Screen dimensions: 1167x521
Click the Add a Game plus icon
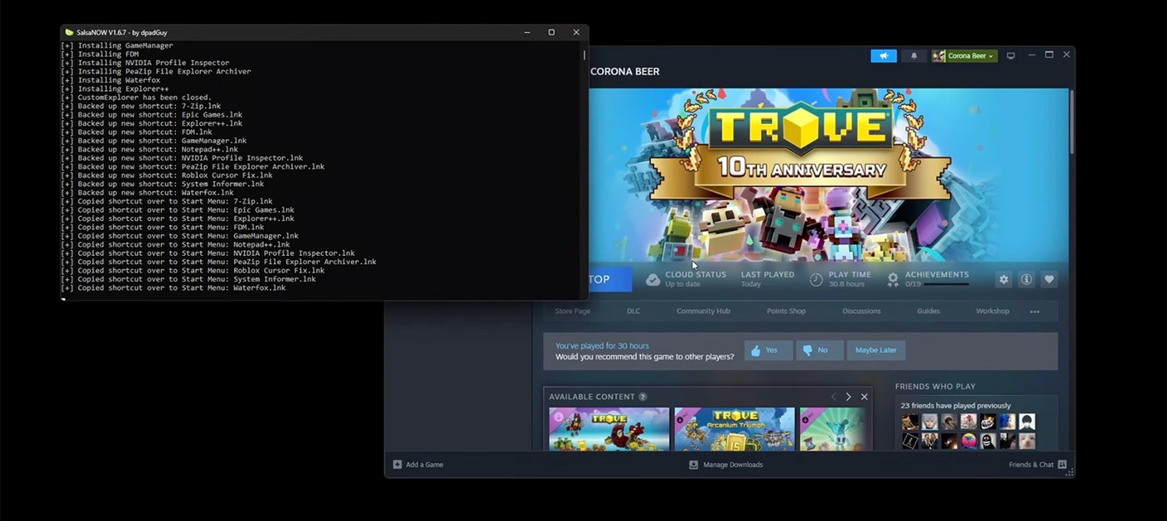tap(398, 464)
